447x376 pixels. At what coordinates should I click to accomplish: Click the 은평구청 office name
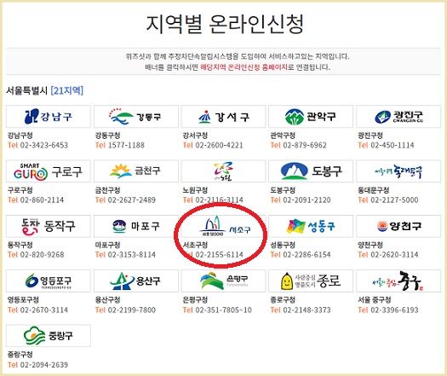tap(195, 300)
